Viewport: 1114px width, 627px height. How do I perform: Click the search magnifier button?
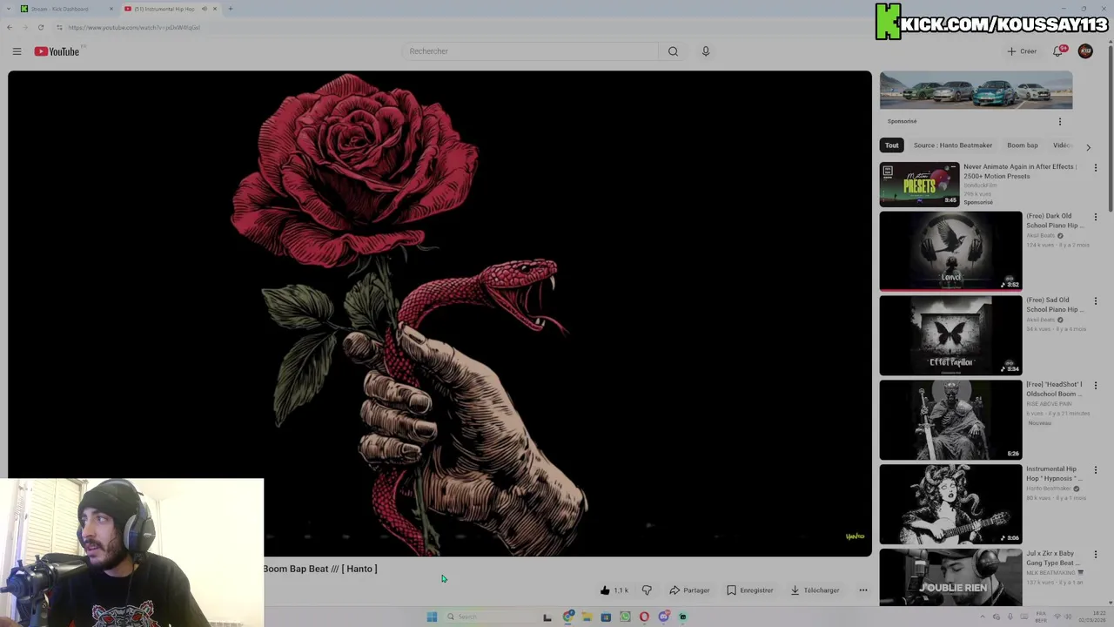pos(673,51)
